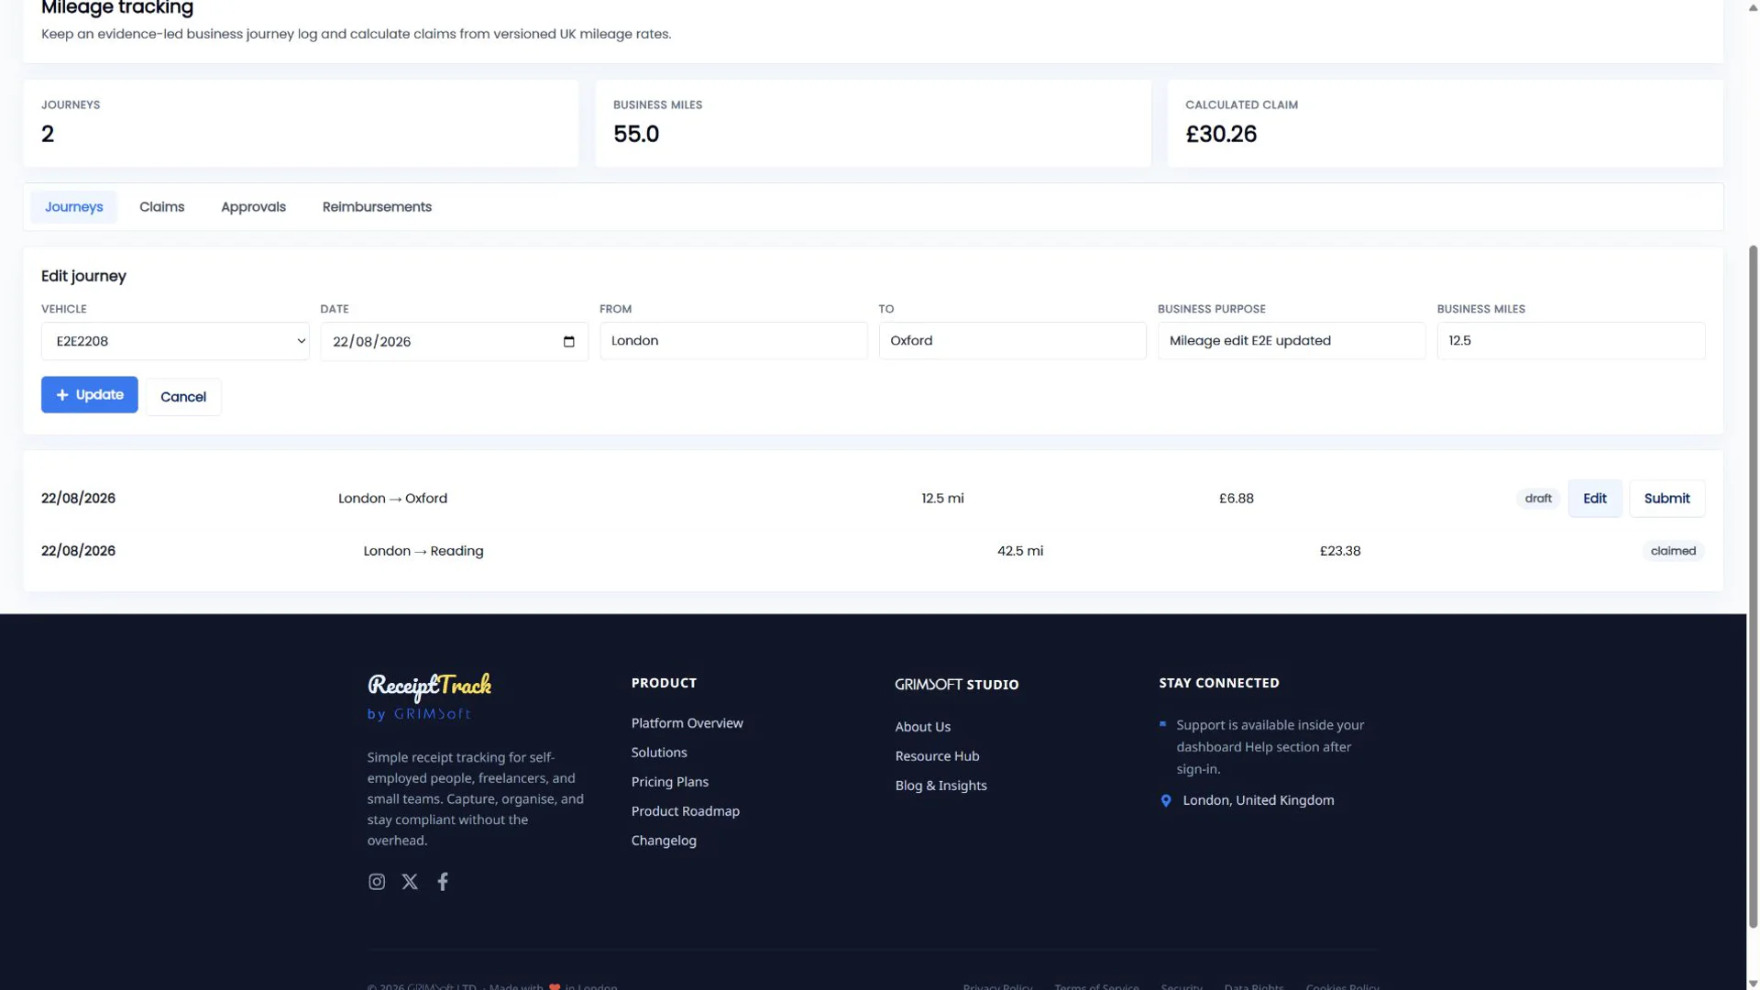Screen dimensions: 1760x990
Task: Open the About Us link
Action: coord(922,727)
